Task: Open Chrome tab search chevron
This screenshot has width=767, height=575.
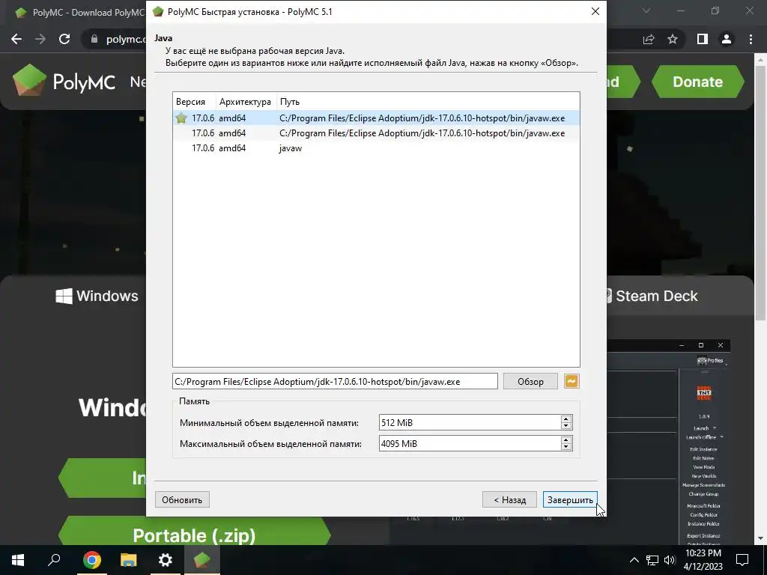Action: (x=646, y=10)
